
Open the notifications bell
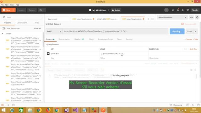(x=183, y=10)
